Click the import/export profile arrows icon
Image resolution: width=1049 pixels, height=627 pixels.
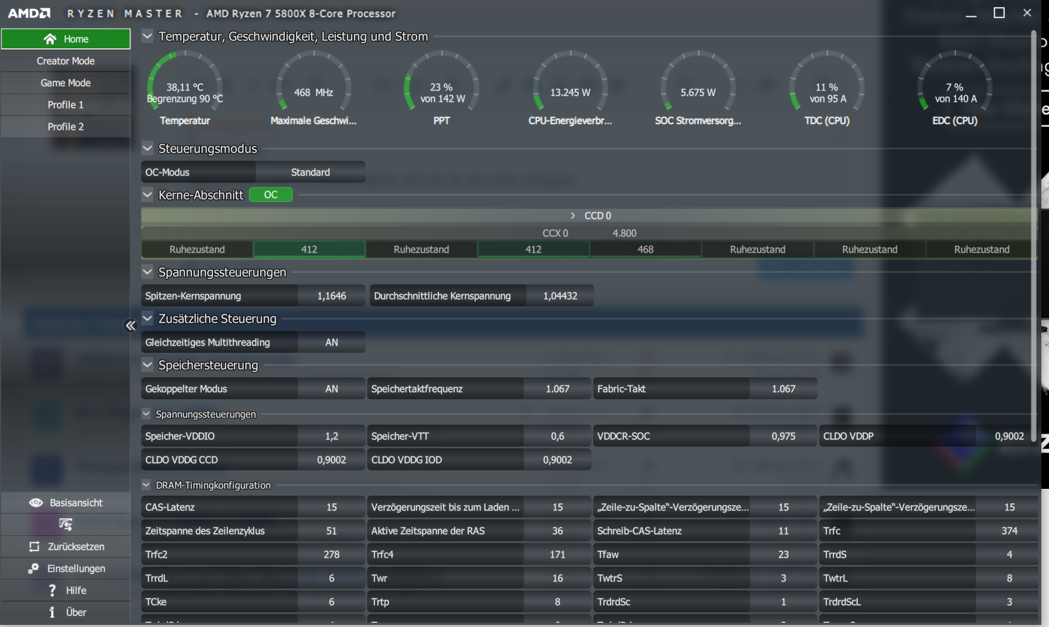[66, 525]
